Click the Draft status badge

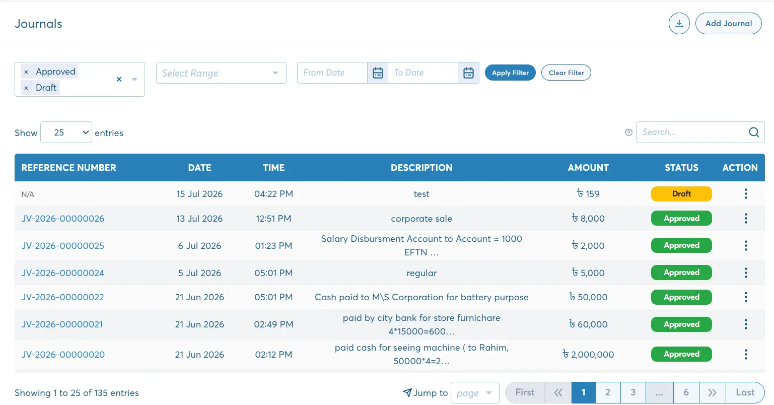tap(681, 194)
